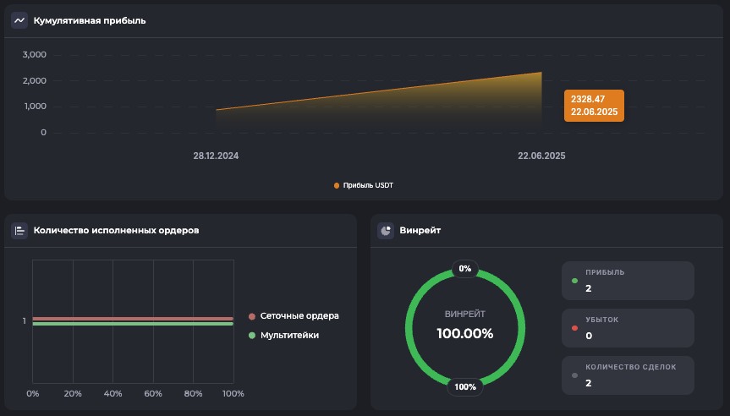Screen dimensions: 730x416
Task: Click the line chart icon beside Кумулятивная прибыль
Action: point(19,20)
